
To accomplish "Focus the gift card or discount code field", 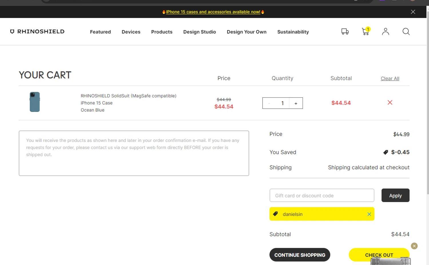I will pos(321,195).
